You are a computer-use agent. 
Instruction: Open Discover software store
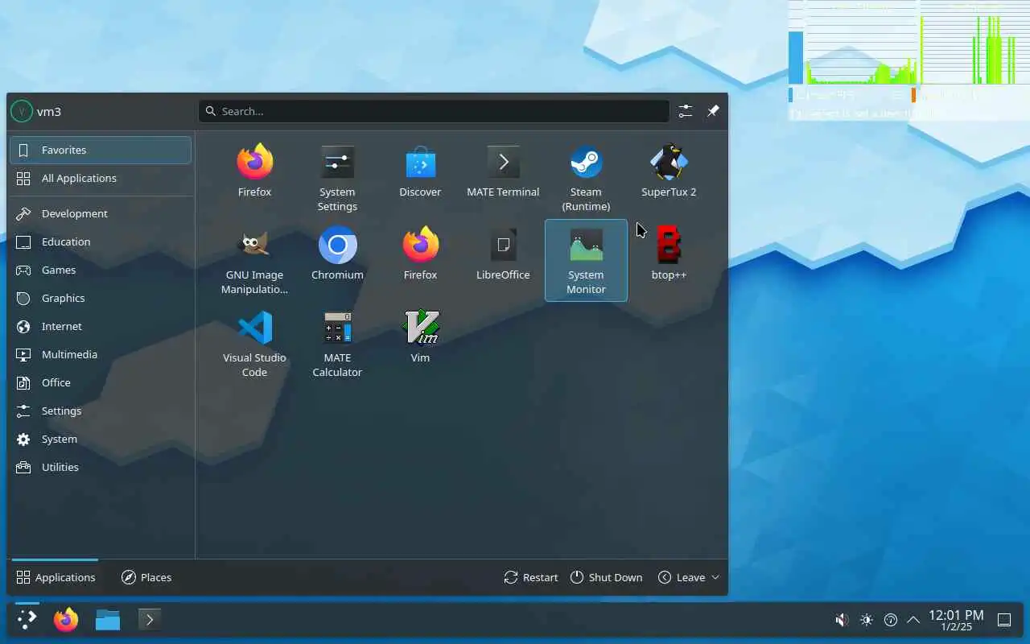[x=420, y=171]
